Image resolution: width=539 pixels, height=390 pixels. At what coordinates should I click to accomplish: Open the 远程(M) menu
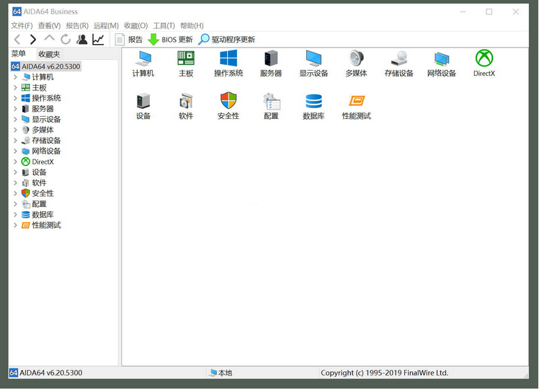click(x=106, y=26)
